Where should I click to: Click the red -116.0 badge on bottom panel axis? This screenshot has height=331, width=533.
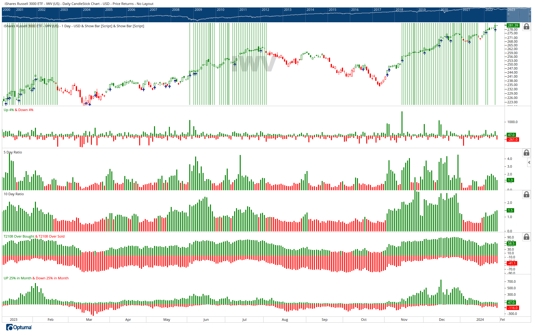512,308
